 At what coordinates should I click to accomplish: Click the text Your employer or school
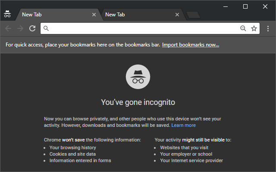point(186,154)
